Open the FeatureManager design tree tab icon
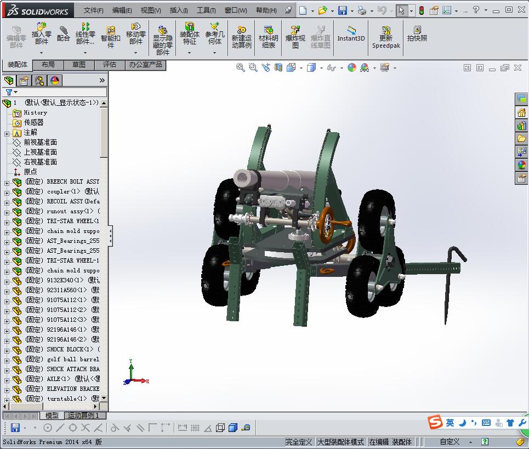The width and height of the screenshot is (529, 449). coord(9,80)
